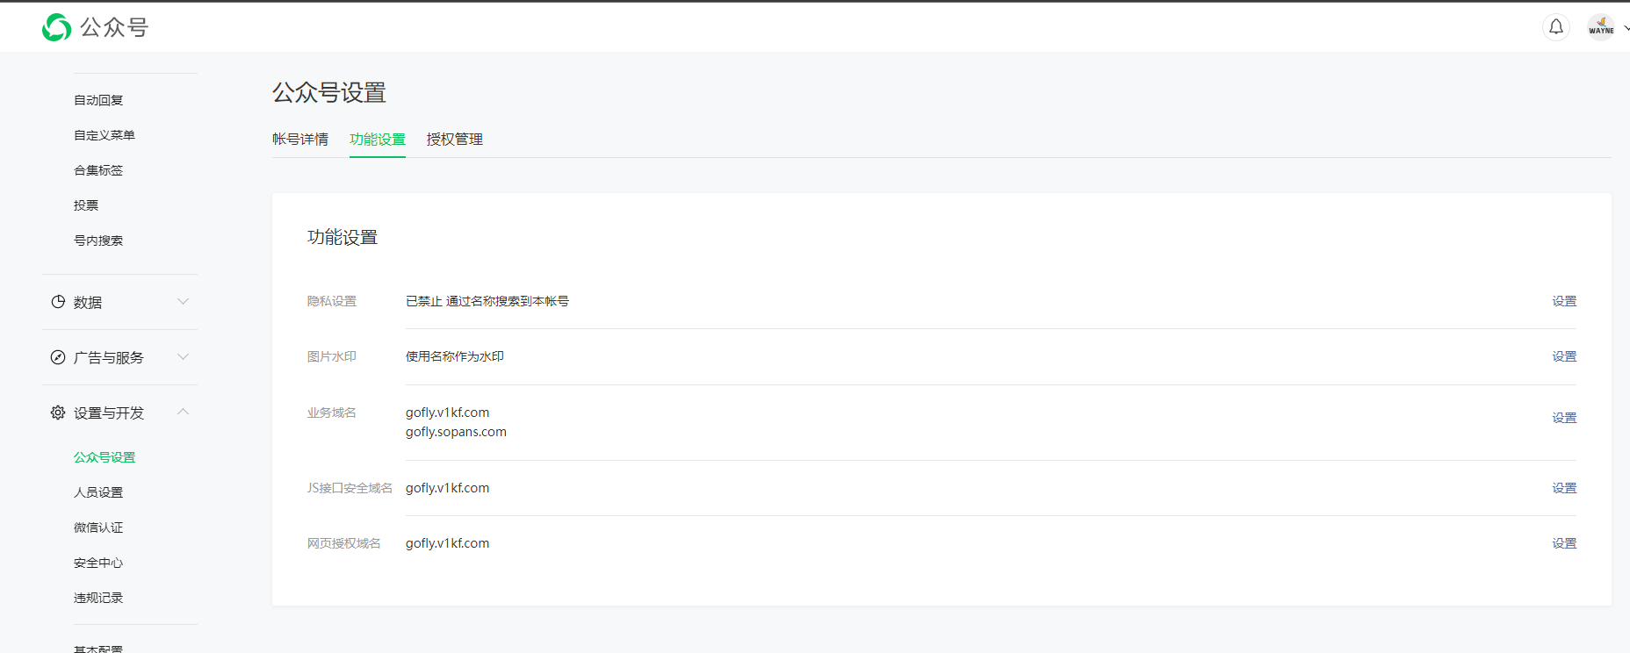Click 设置 link for JS接口安全域名 row
This screenshot has width=1630, height=653.
click(1563, 488)
